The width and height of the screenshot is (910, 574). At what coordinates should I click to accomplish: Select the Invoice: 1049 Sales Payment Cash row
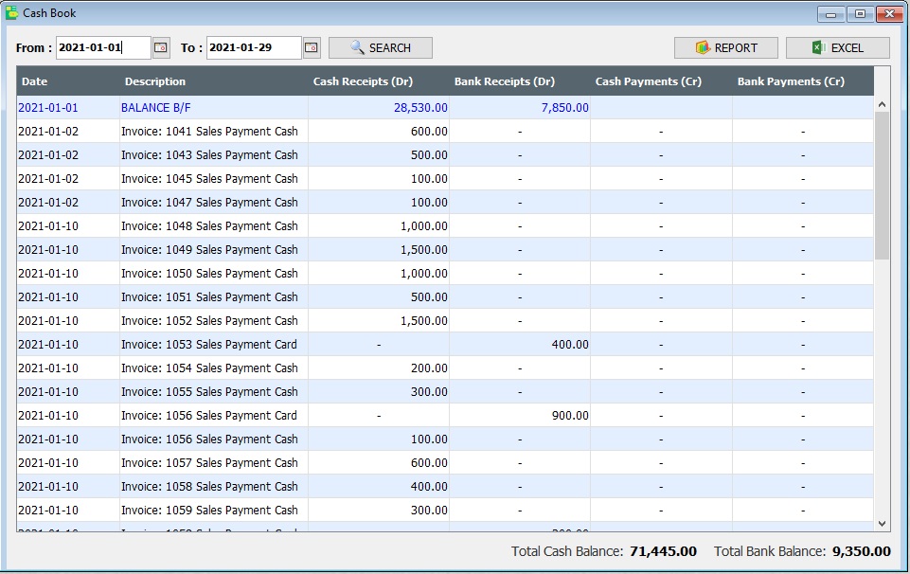[x=445, y=250]
